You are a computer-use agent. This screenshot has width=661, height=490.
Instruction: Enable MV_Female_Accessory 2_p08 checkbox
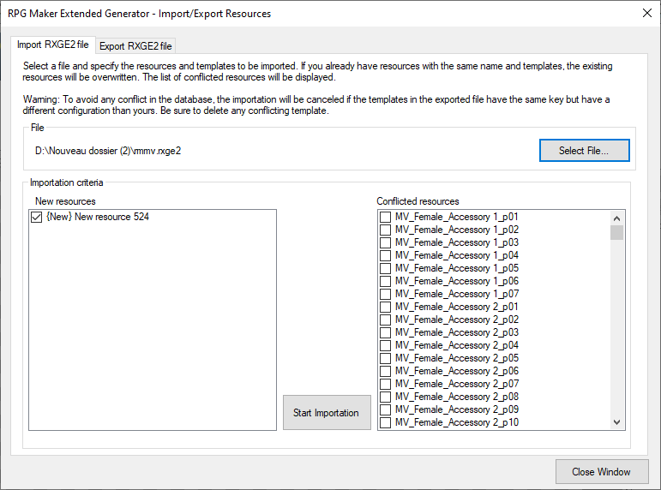point(385,397)
